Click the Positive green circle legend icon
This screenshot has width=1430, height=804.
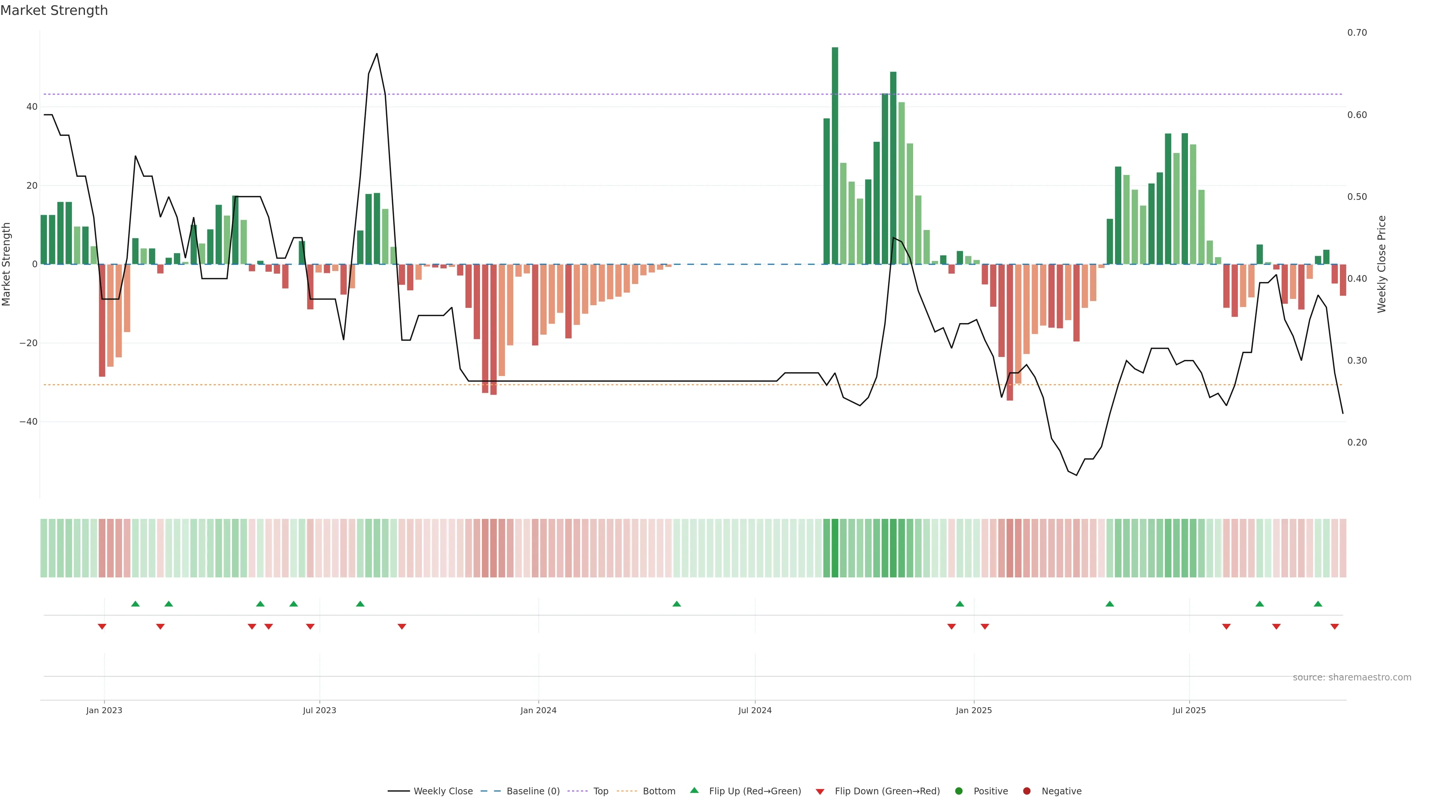tap(959, 791)
